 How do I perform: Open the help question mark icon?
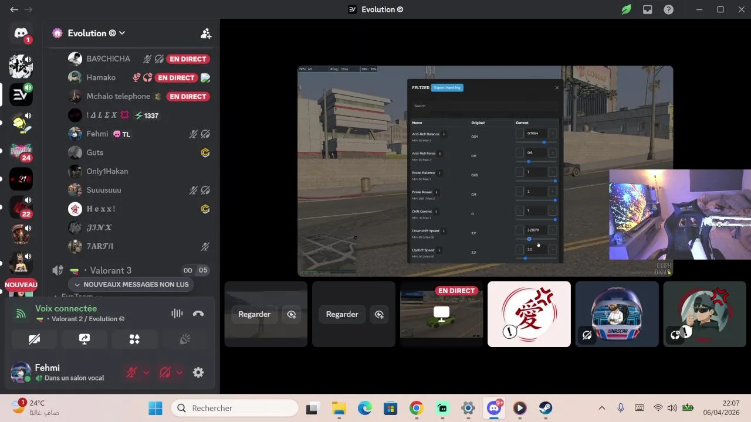click(668, 9)
